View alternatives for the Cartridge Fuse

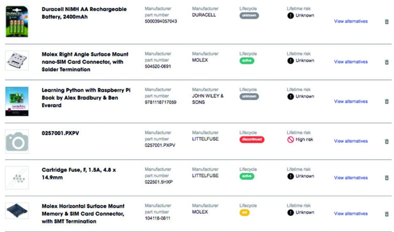click(351, 178)
